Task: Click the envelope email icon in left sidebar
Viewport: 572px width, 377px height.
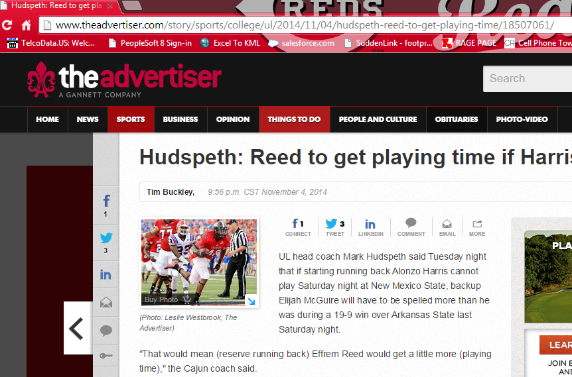Action: pyautogui.click(x=106, y=303)
